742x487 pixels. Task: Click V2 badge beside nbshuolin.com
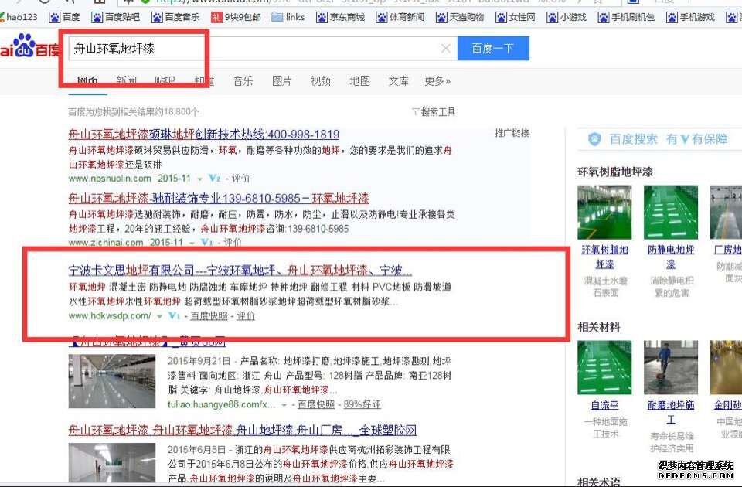(214, 179)
